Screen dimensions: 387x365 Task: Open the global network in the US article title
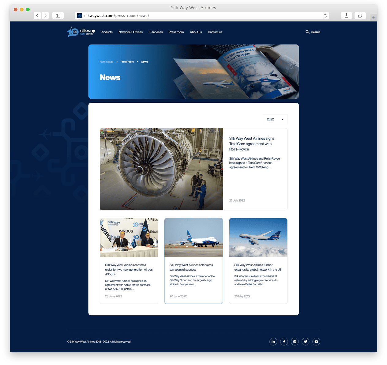coord(258,267)
